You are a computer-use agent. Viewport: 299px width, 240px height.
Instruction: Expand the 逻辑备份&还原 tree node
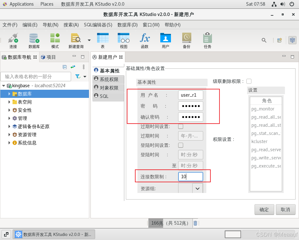pos(9,126)
